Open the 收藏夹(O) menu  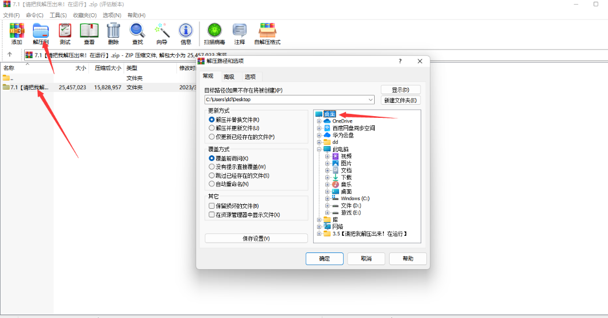(84, 15)
